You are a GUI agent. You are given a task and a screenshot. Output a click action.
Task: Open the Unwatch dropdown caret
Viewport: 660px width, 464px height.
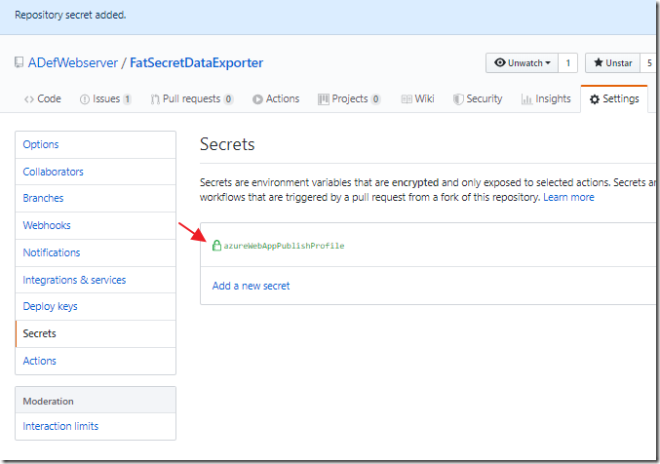tap(548, 63)
